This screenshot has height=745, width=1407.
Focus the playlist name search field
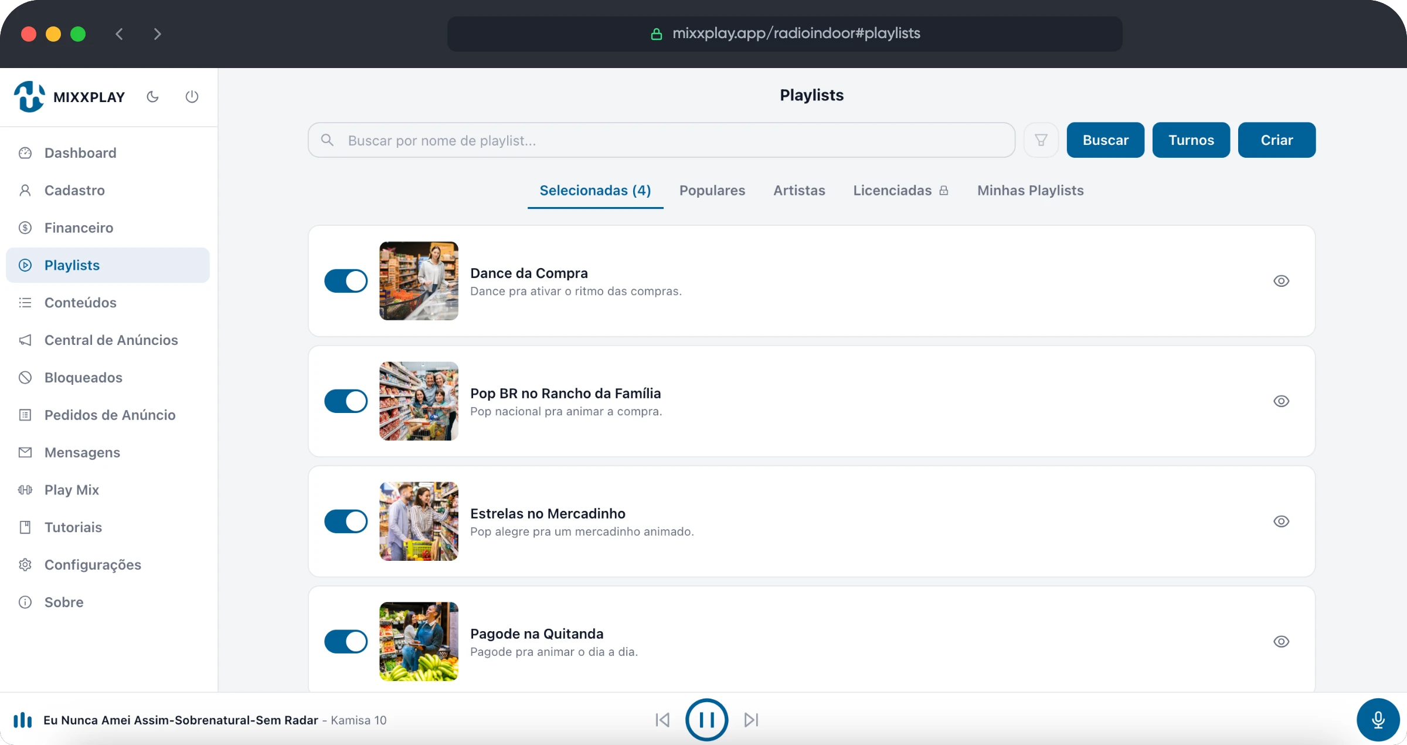(661, 140)
